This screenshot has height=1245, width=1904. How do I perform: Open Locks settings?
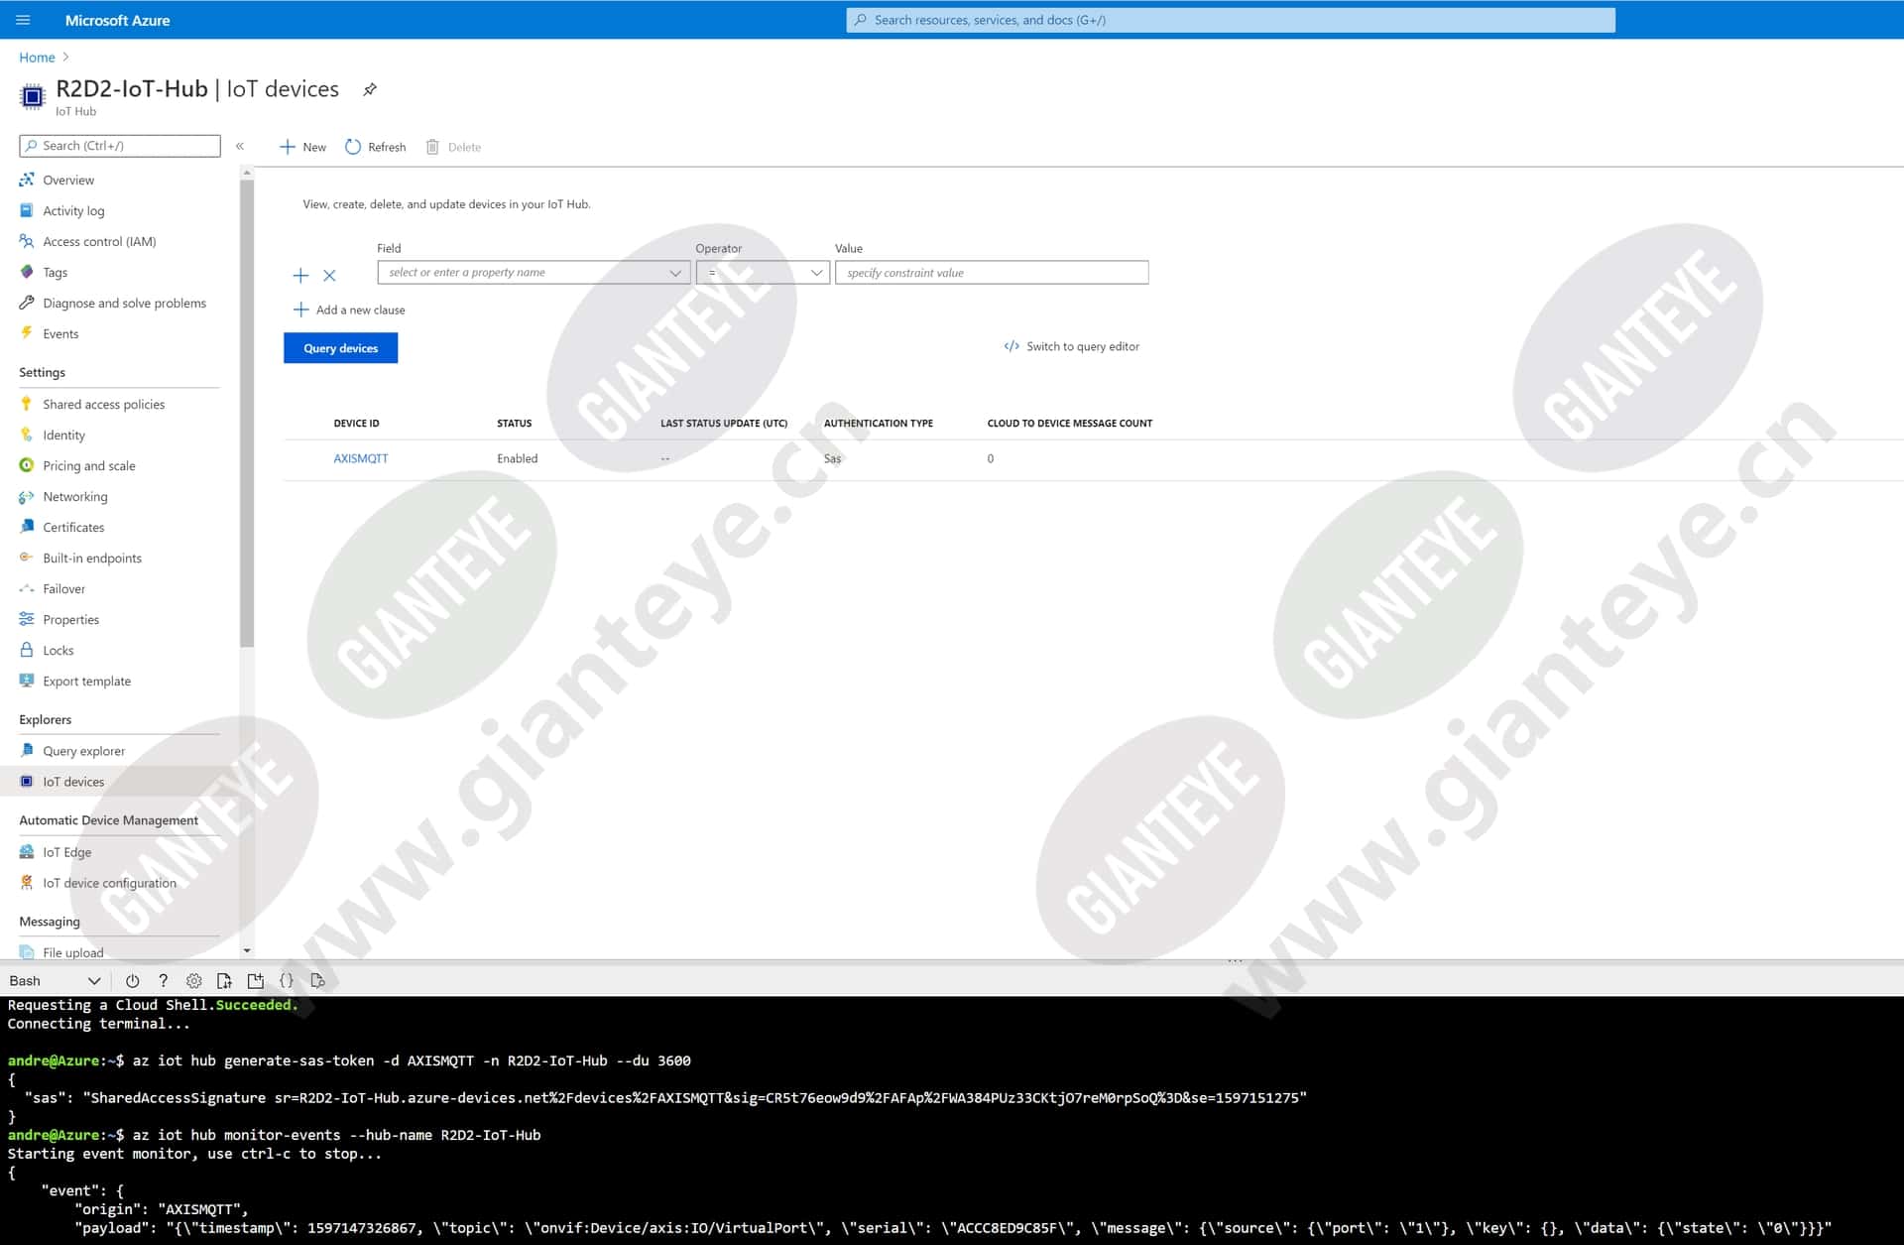tap(58, 650)
